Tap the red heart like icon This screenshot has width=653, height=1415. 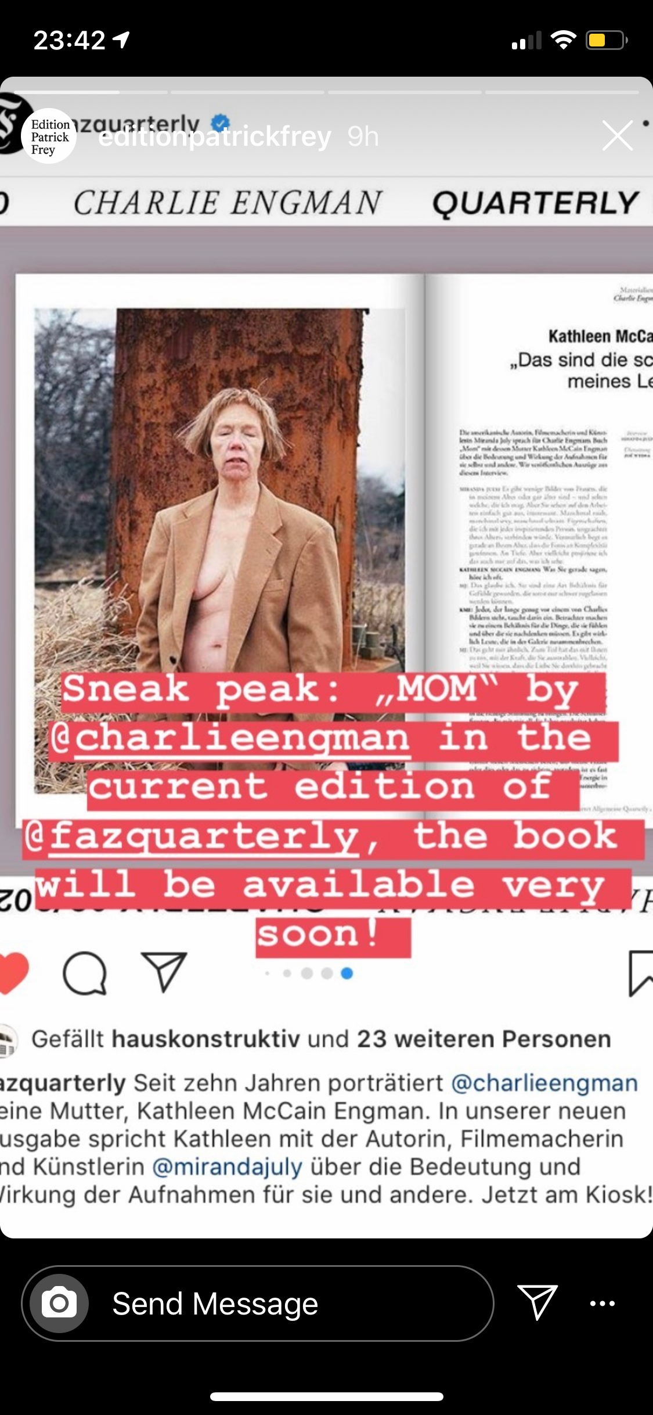coord(13,973)
